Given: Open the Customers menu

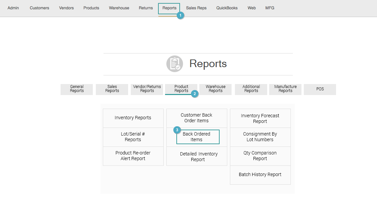Looking at the screenshot, I should click(39, 8).
